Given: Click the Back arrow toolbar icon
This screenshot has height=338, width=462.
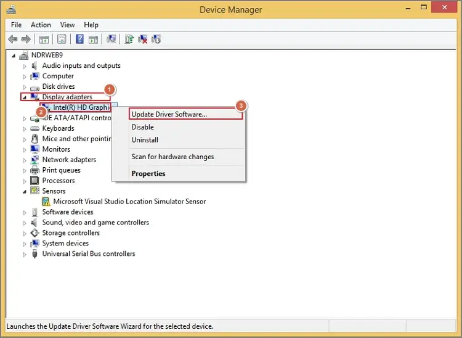Looking at the screenshot, I should tap(13, 39).
